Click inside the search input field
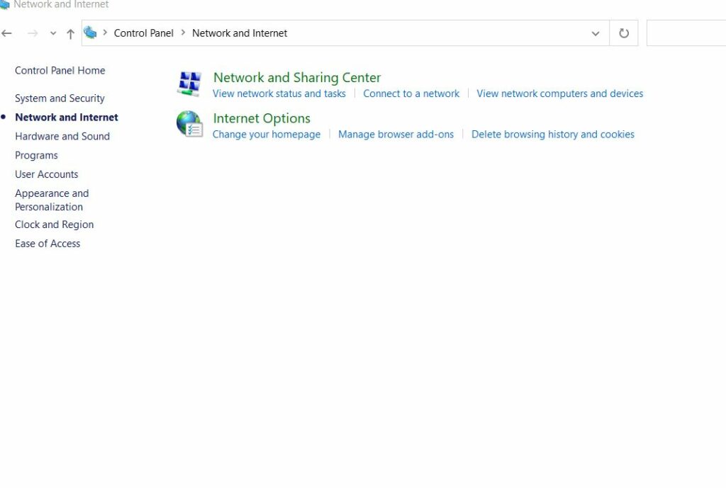 [x=686, y=33]
